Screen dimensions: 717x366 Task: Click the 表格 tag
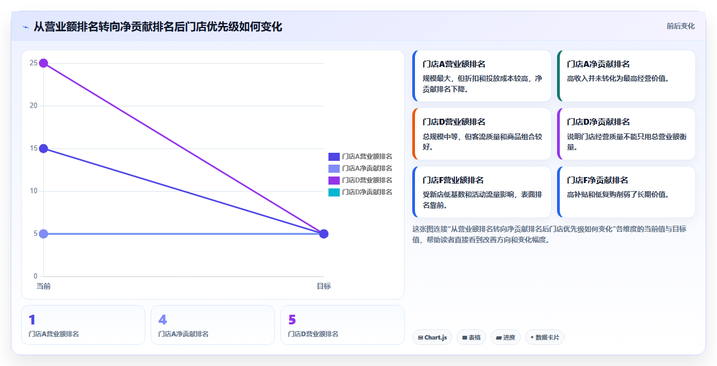tap(471, 337)
